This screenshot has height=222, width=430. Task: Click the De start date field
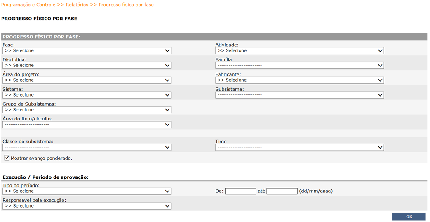tap(240, 191)
